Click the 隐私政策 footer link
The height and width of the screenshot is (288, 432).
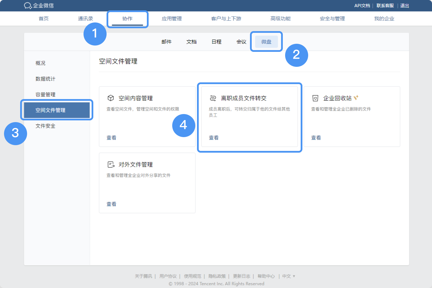[217, 276]
